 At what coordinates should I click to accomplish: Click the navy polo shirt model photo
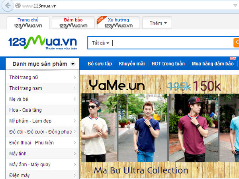click(x=143, y=128)
